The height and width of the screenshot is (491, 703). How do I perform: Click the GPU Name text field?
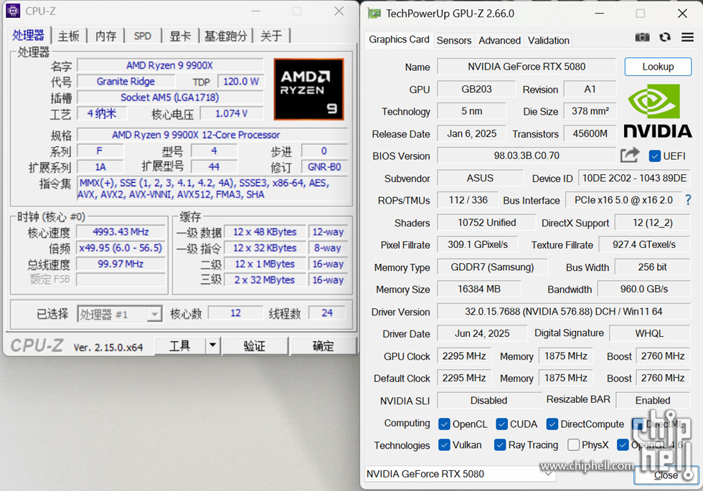527,67
